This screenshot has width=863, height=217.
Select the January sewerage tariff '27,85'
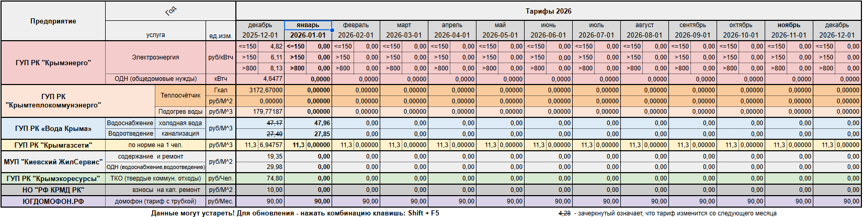pos(308,134)
